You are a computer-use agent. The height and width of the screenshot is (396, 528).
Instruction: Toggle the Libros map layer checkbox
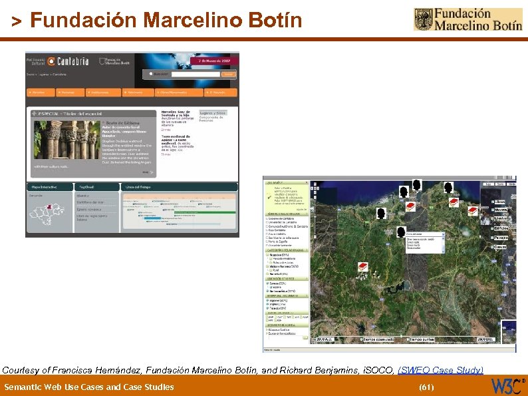click(492, 202)
